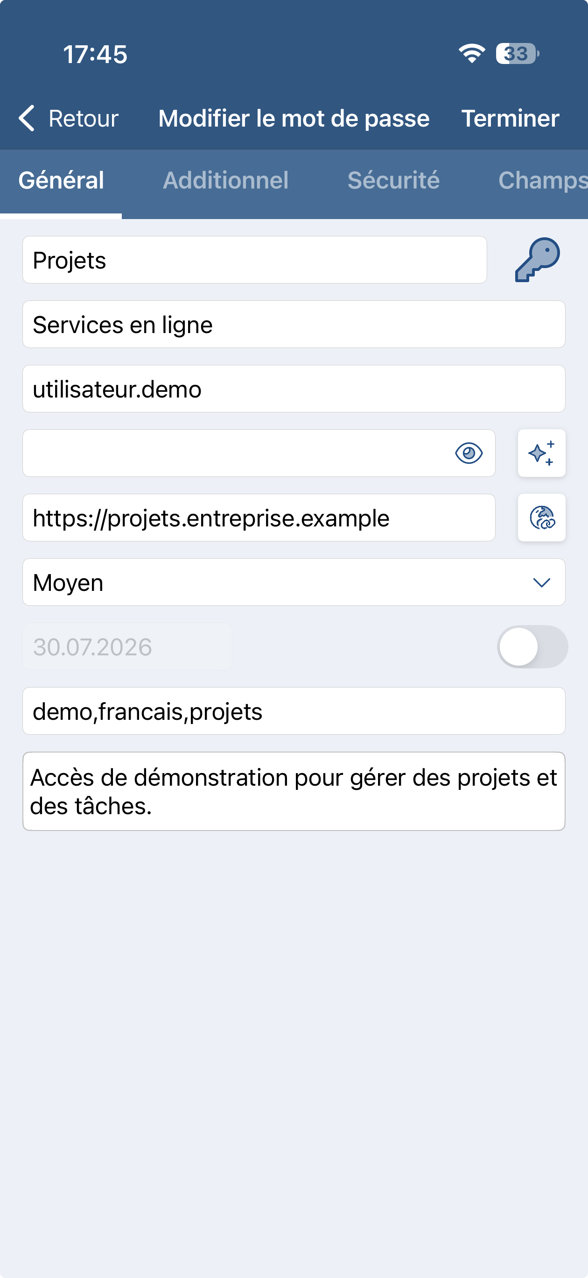
Task: Go back with the Retour button
Action: [69, 118]
